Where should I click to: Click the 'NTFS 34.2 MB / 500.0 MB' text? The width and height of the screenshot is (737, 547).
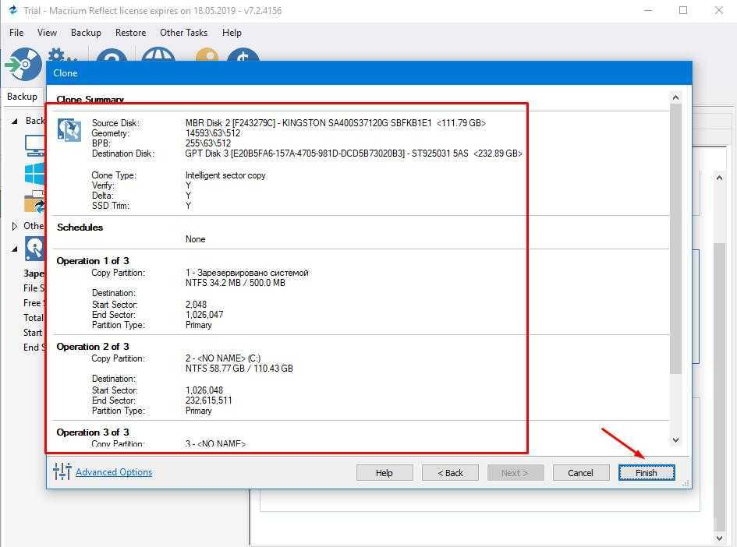click(x=235, y=283)
